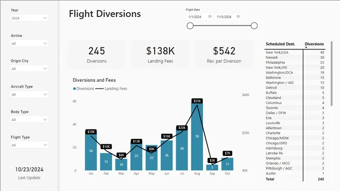Select the Detroit table row

point(295,88)
